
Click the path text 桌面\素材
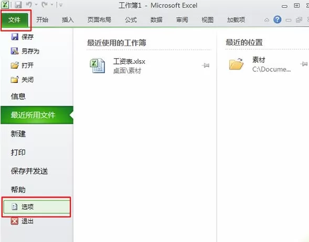(127, 71)
